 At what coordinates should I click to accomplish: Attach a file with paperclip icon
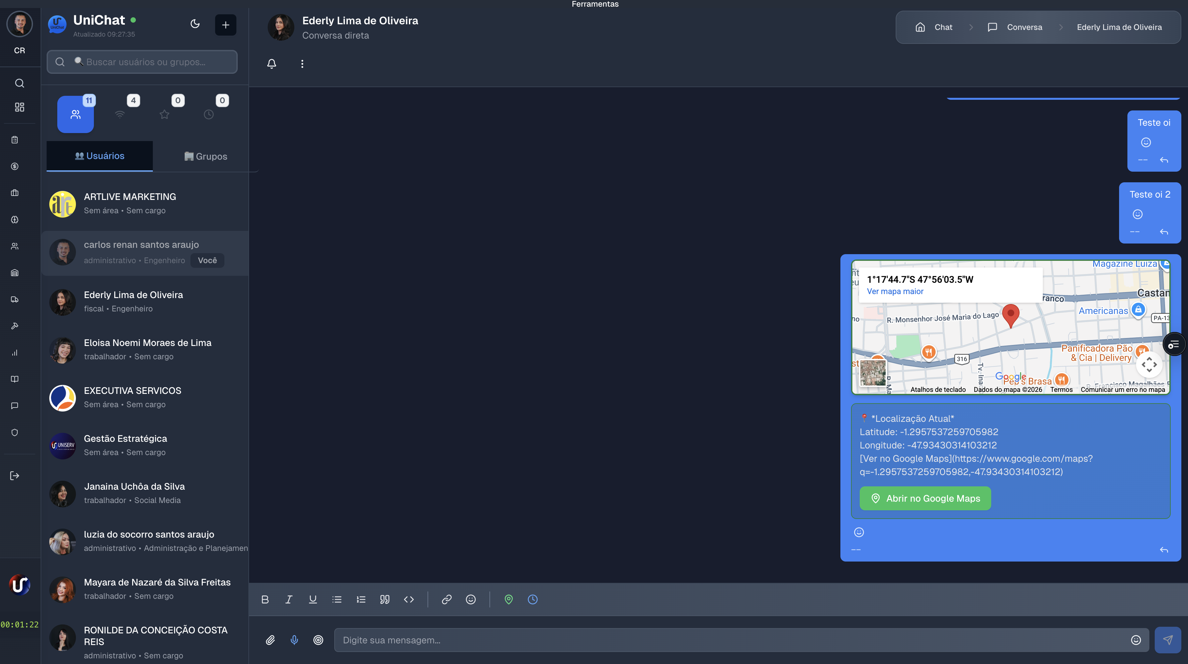coord(270,640)
